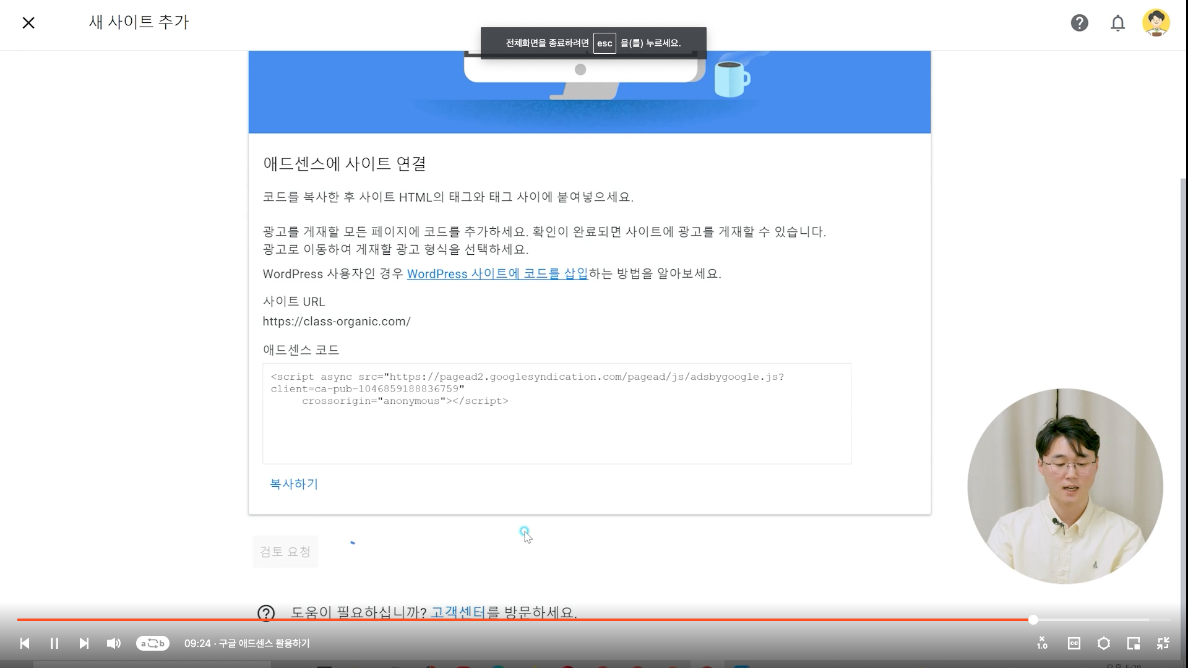Toggle the A-B repeat loop
The width and height of the screenshot is (1188, 668).
[153, 643]
